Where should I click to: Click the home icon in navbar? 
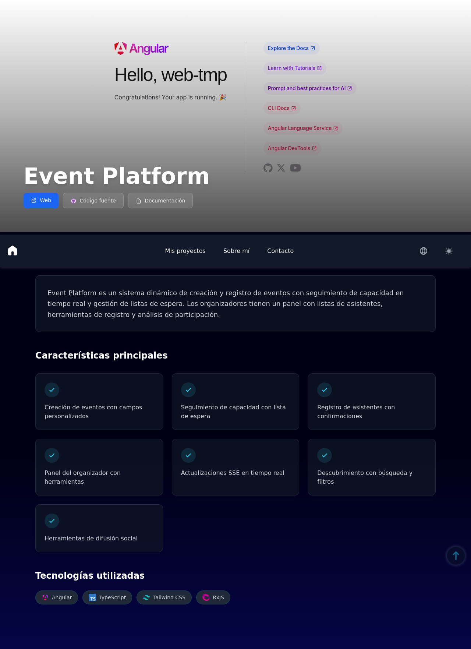(13, 251)
